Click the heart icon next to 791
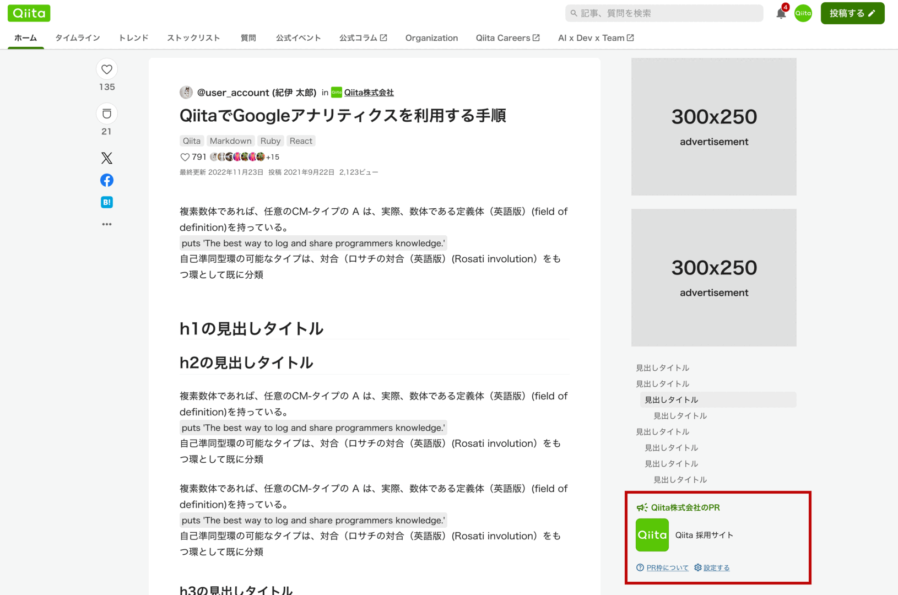Screen dimensions: 898x595 (185, 157)
